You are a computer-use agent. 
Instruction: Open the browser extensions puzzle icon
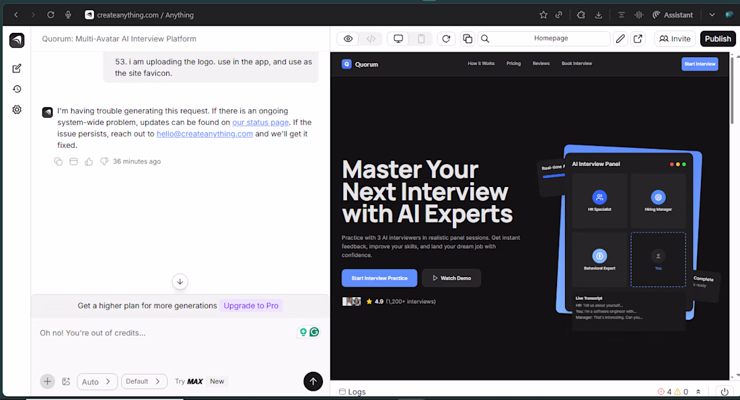pos(581,15)
